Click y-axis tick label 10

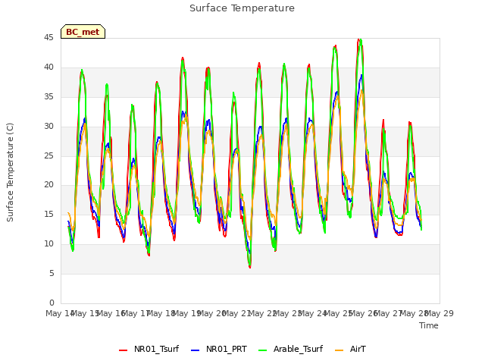click(x=48, y=244)
